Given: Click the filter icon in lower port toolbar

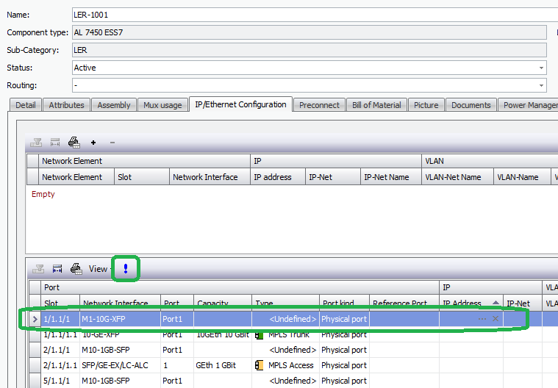Looking at the screenshot, I should pyautogui.click(x=38, y=269).
